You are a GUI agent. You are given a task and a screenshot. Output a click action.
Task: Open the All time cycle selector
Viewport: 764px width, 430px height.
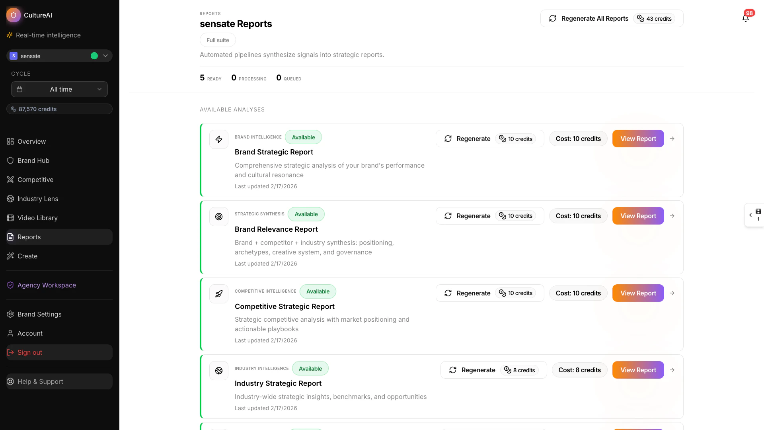[59, 89]
